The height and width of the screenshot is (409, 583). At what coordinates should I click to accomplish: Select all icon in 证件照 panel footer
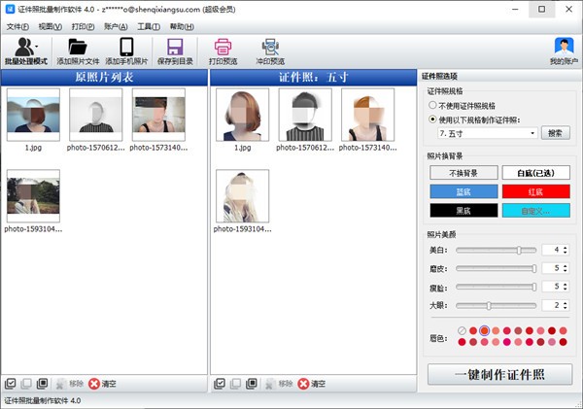[x=220, y=384]
